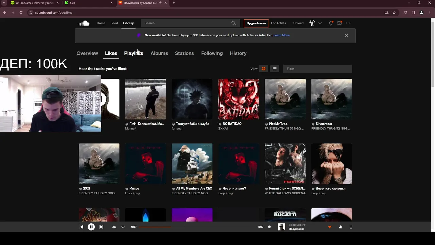The height and width of the screenshot is (245, 435).
Task: Click the volume speaker icon
Action: [269, 227]
